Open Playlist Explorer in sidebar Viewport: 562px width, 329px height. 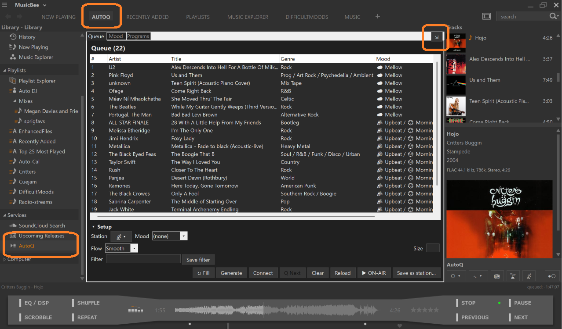(37, 81)
